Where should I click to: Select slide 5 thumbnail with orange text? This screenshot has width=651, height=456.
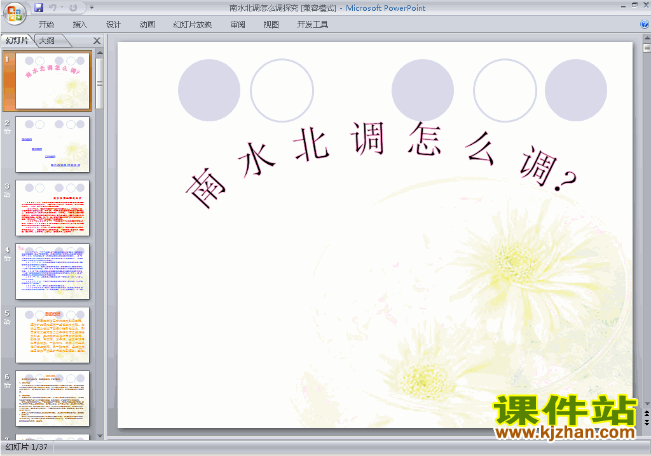coord(53,335)
